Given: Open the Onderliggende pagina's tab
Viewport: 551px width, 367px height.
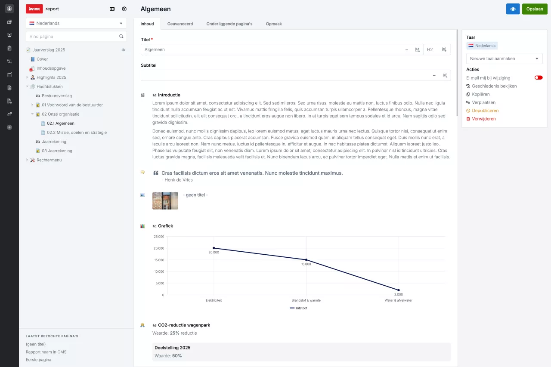Looking at the screenshot, I should coord(229,24).
